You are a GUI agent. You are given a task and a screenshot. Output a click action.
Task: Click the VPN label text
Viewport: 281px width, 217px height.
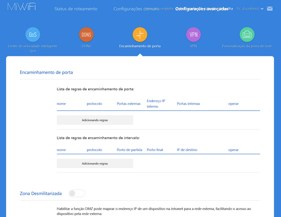(194, 46)
